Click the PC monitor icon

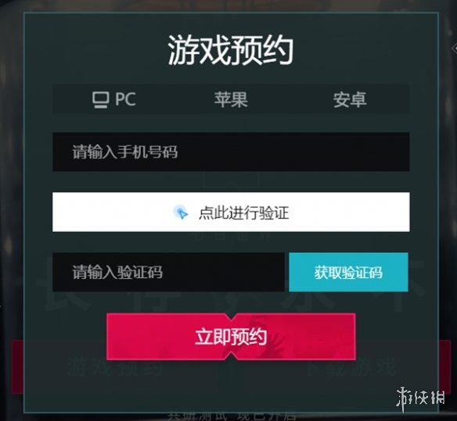pyautogui.click(x=101, y=100)
